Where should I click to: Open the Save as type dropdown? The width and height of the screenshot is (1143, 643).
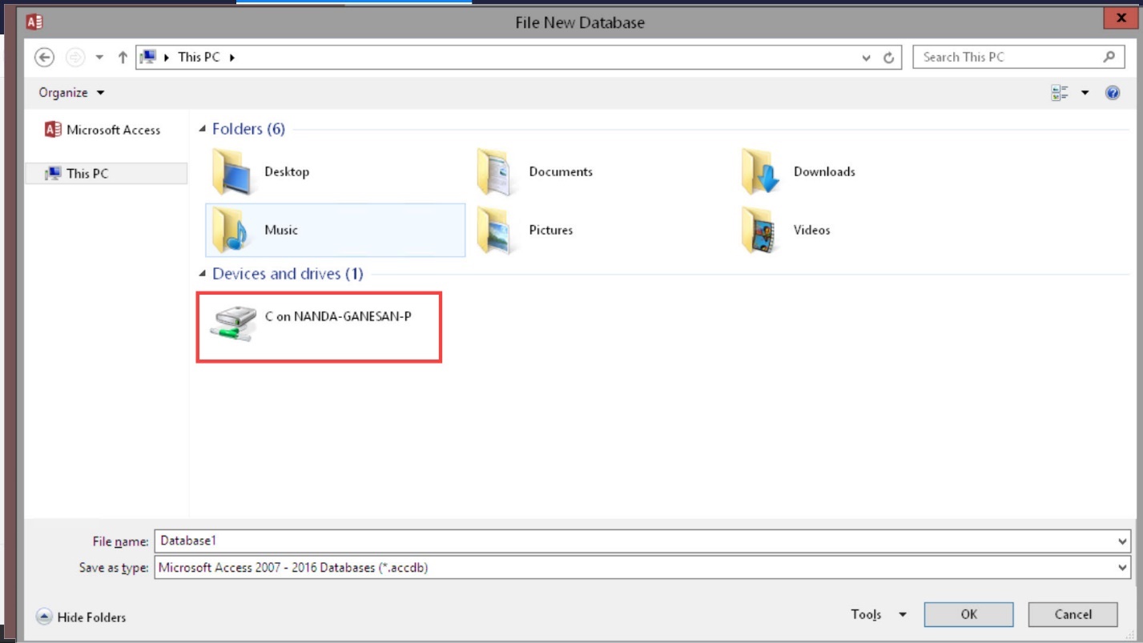click(x=1121, y=568)
